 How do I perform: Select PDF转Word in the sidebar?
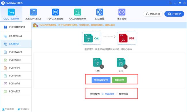tap(16, 52)
